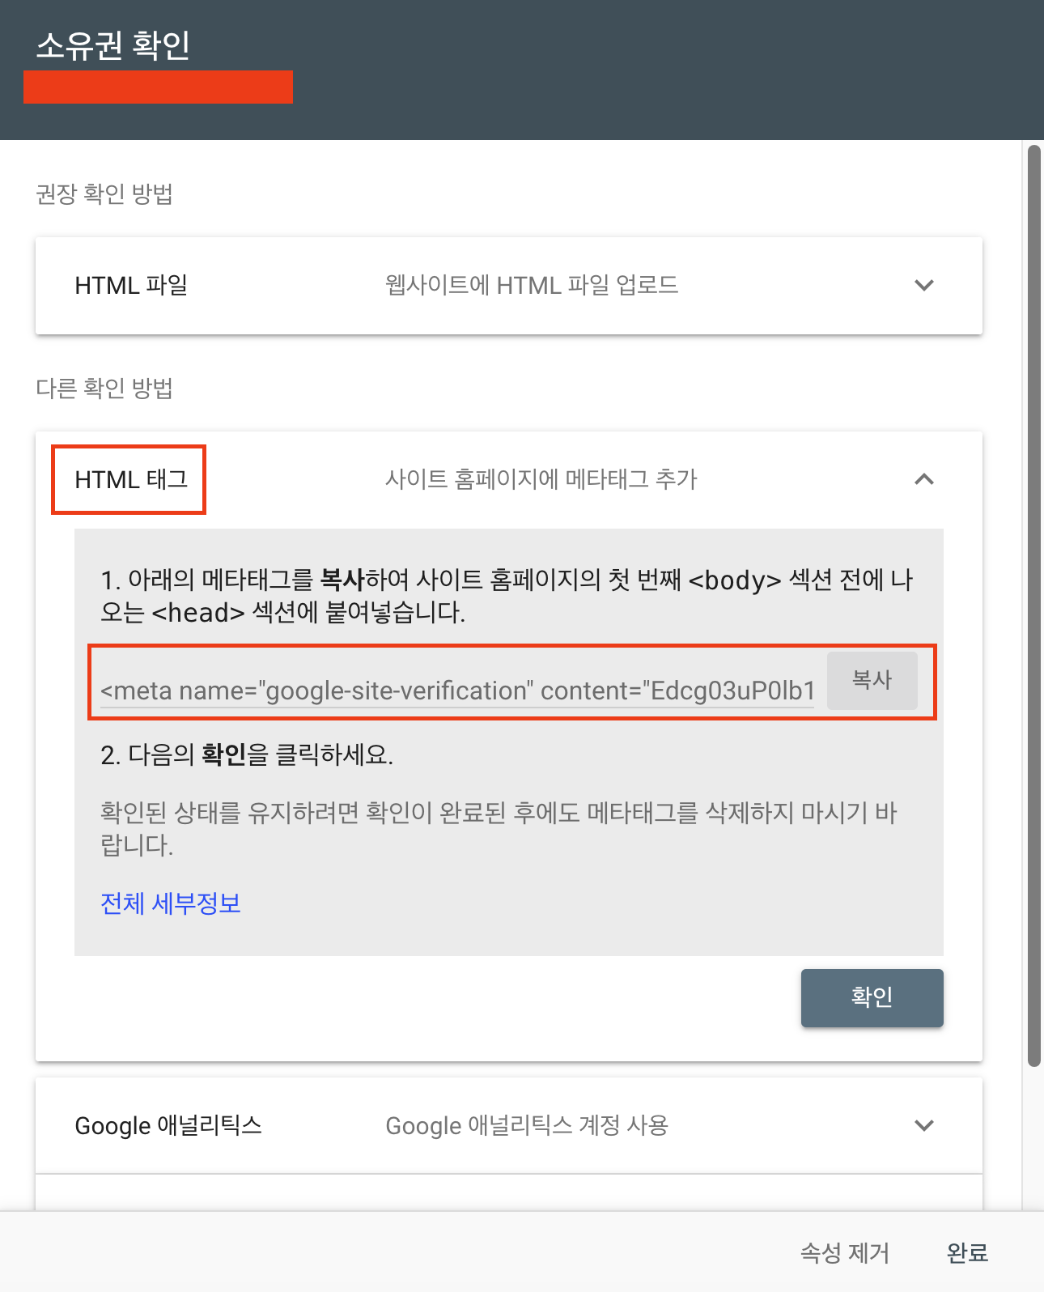This screenshot has width=1044, height=1292.
Task: Click the 복사 button to copy meta tag
Action: pyautogui.click(x=872, y=680)
